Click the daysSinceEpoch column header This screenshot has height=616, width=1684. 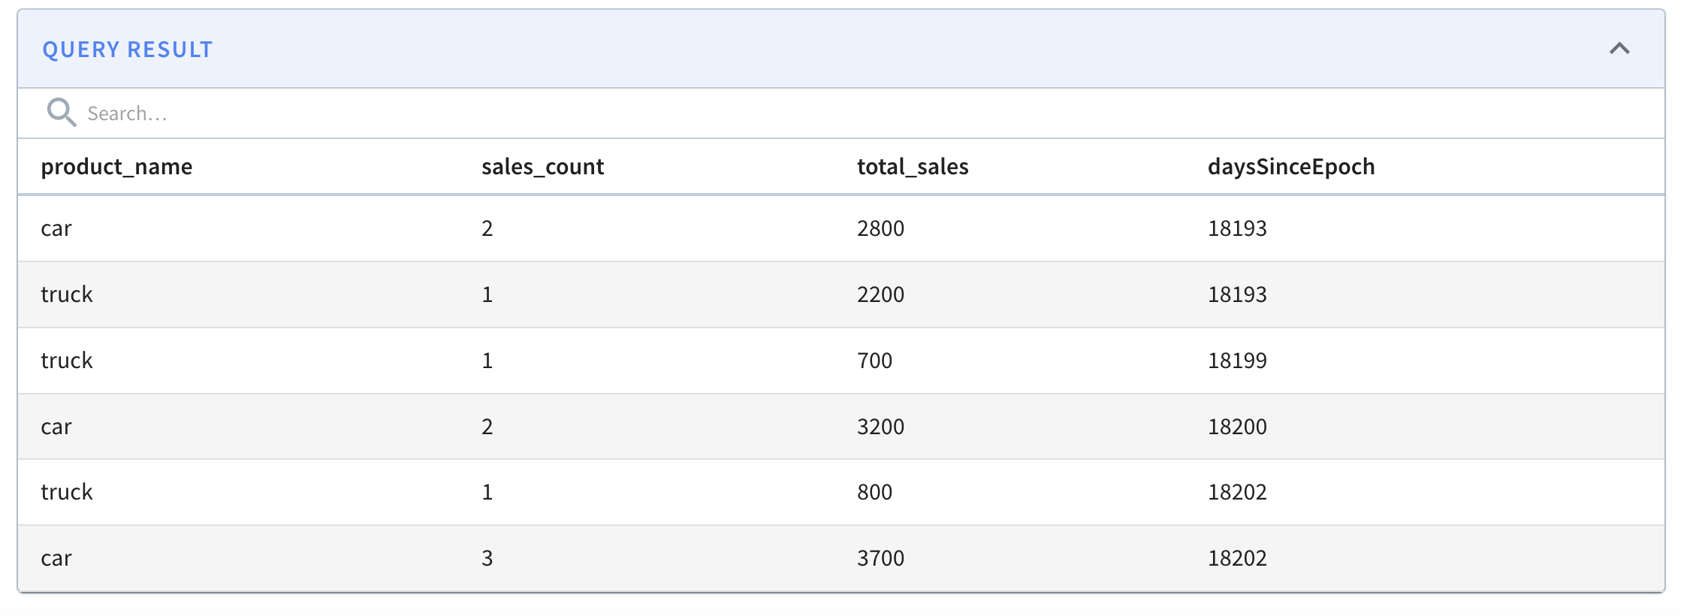1290,167
